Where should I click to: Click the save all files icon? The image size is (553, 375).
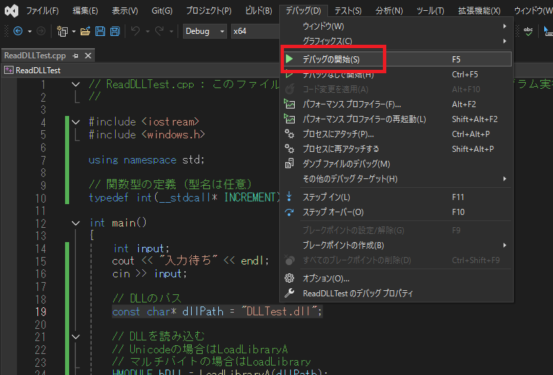pyautogui.click(x=115, y=31)
